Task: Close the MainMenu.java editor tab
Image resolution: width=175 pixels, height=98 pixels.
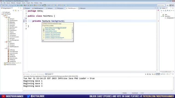Action: 77,8
